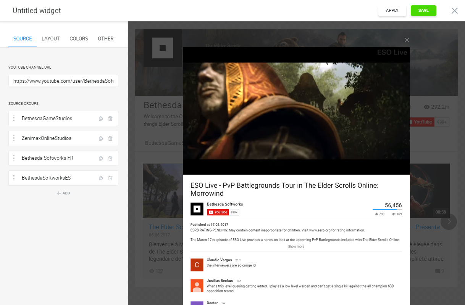Click the YouTube subscribe button in widget header
The height and width of the screenshot is (305, 465).
pos(421,122)
